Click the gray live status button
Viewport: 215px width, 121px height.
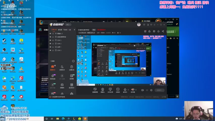[x=159, y=90]
